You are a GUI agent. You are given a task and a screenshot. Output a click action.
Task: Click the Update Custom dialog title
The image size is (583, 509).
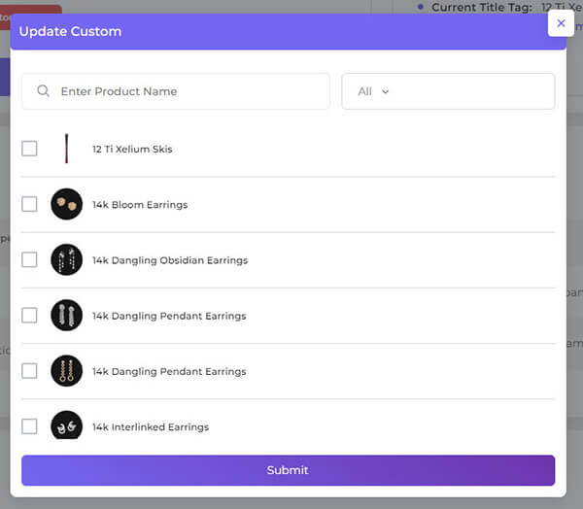coord(70,32)
